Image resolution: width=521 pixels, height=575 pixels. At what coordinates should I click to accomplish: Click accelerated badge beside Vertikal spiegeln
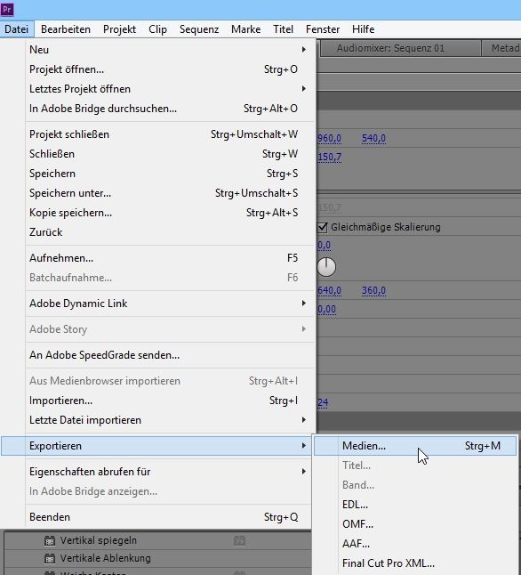239,540
